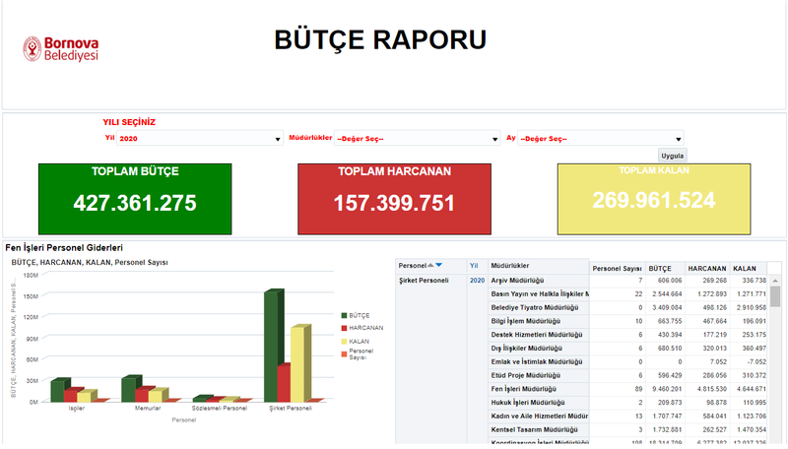This screenshot has height=449, width=788.
Task: Sort Personel column ascending with up triangle
Action: click(430, 265)
